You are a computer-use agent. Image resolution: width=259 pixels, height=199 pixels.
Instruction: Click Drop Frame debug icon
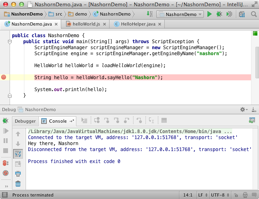tap(139, 120)
